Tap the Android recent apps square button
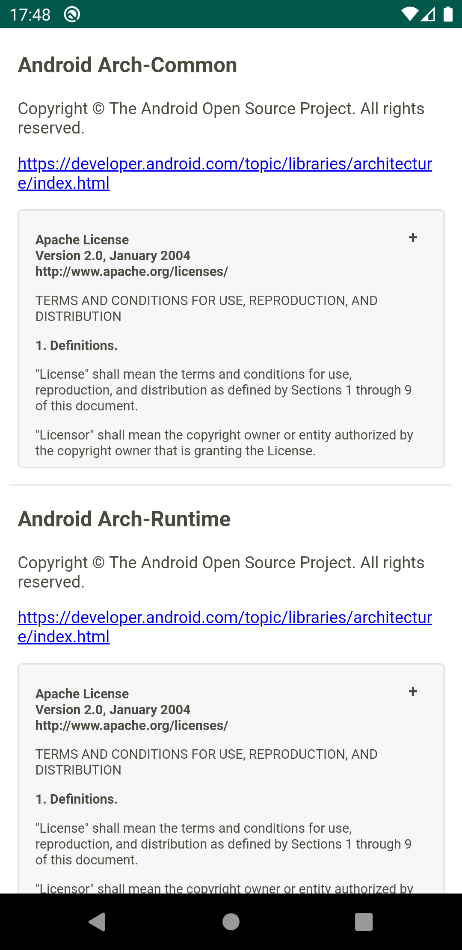Image resolution: width=462 pixels, height=950 pixels. tap(364, 922)
